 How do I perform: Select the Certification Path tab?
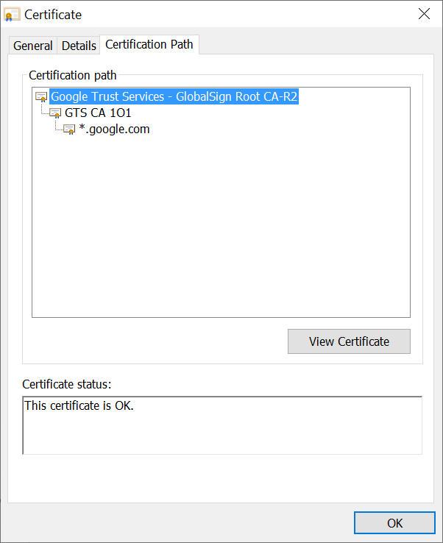click(149, 44)
